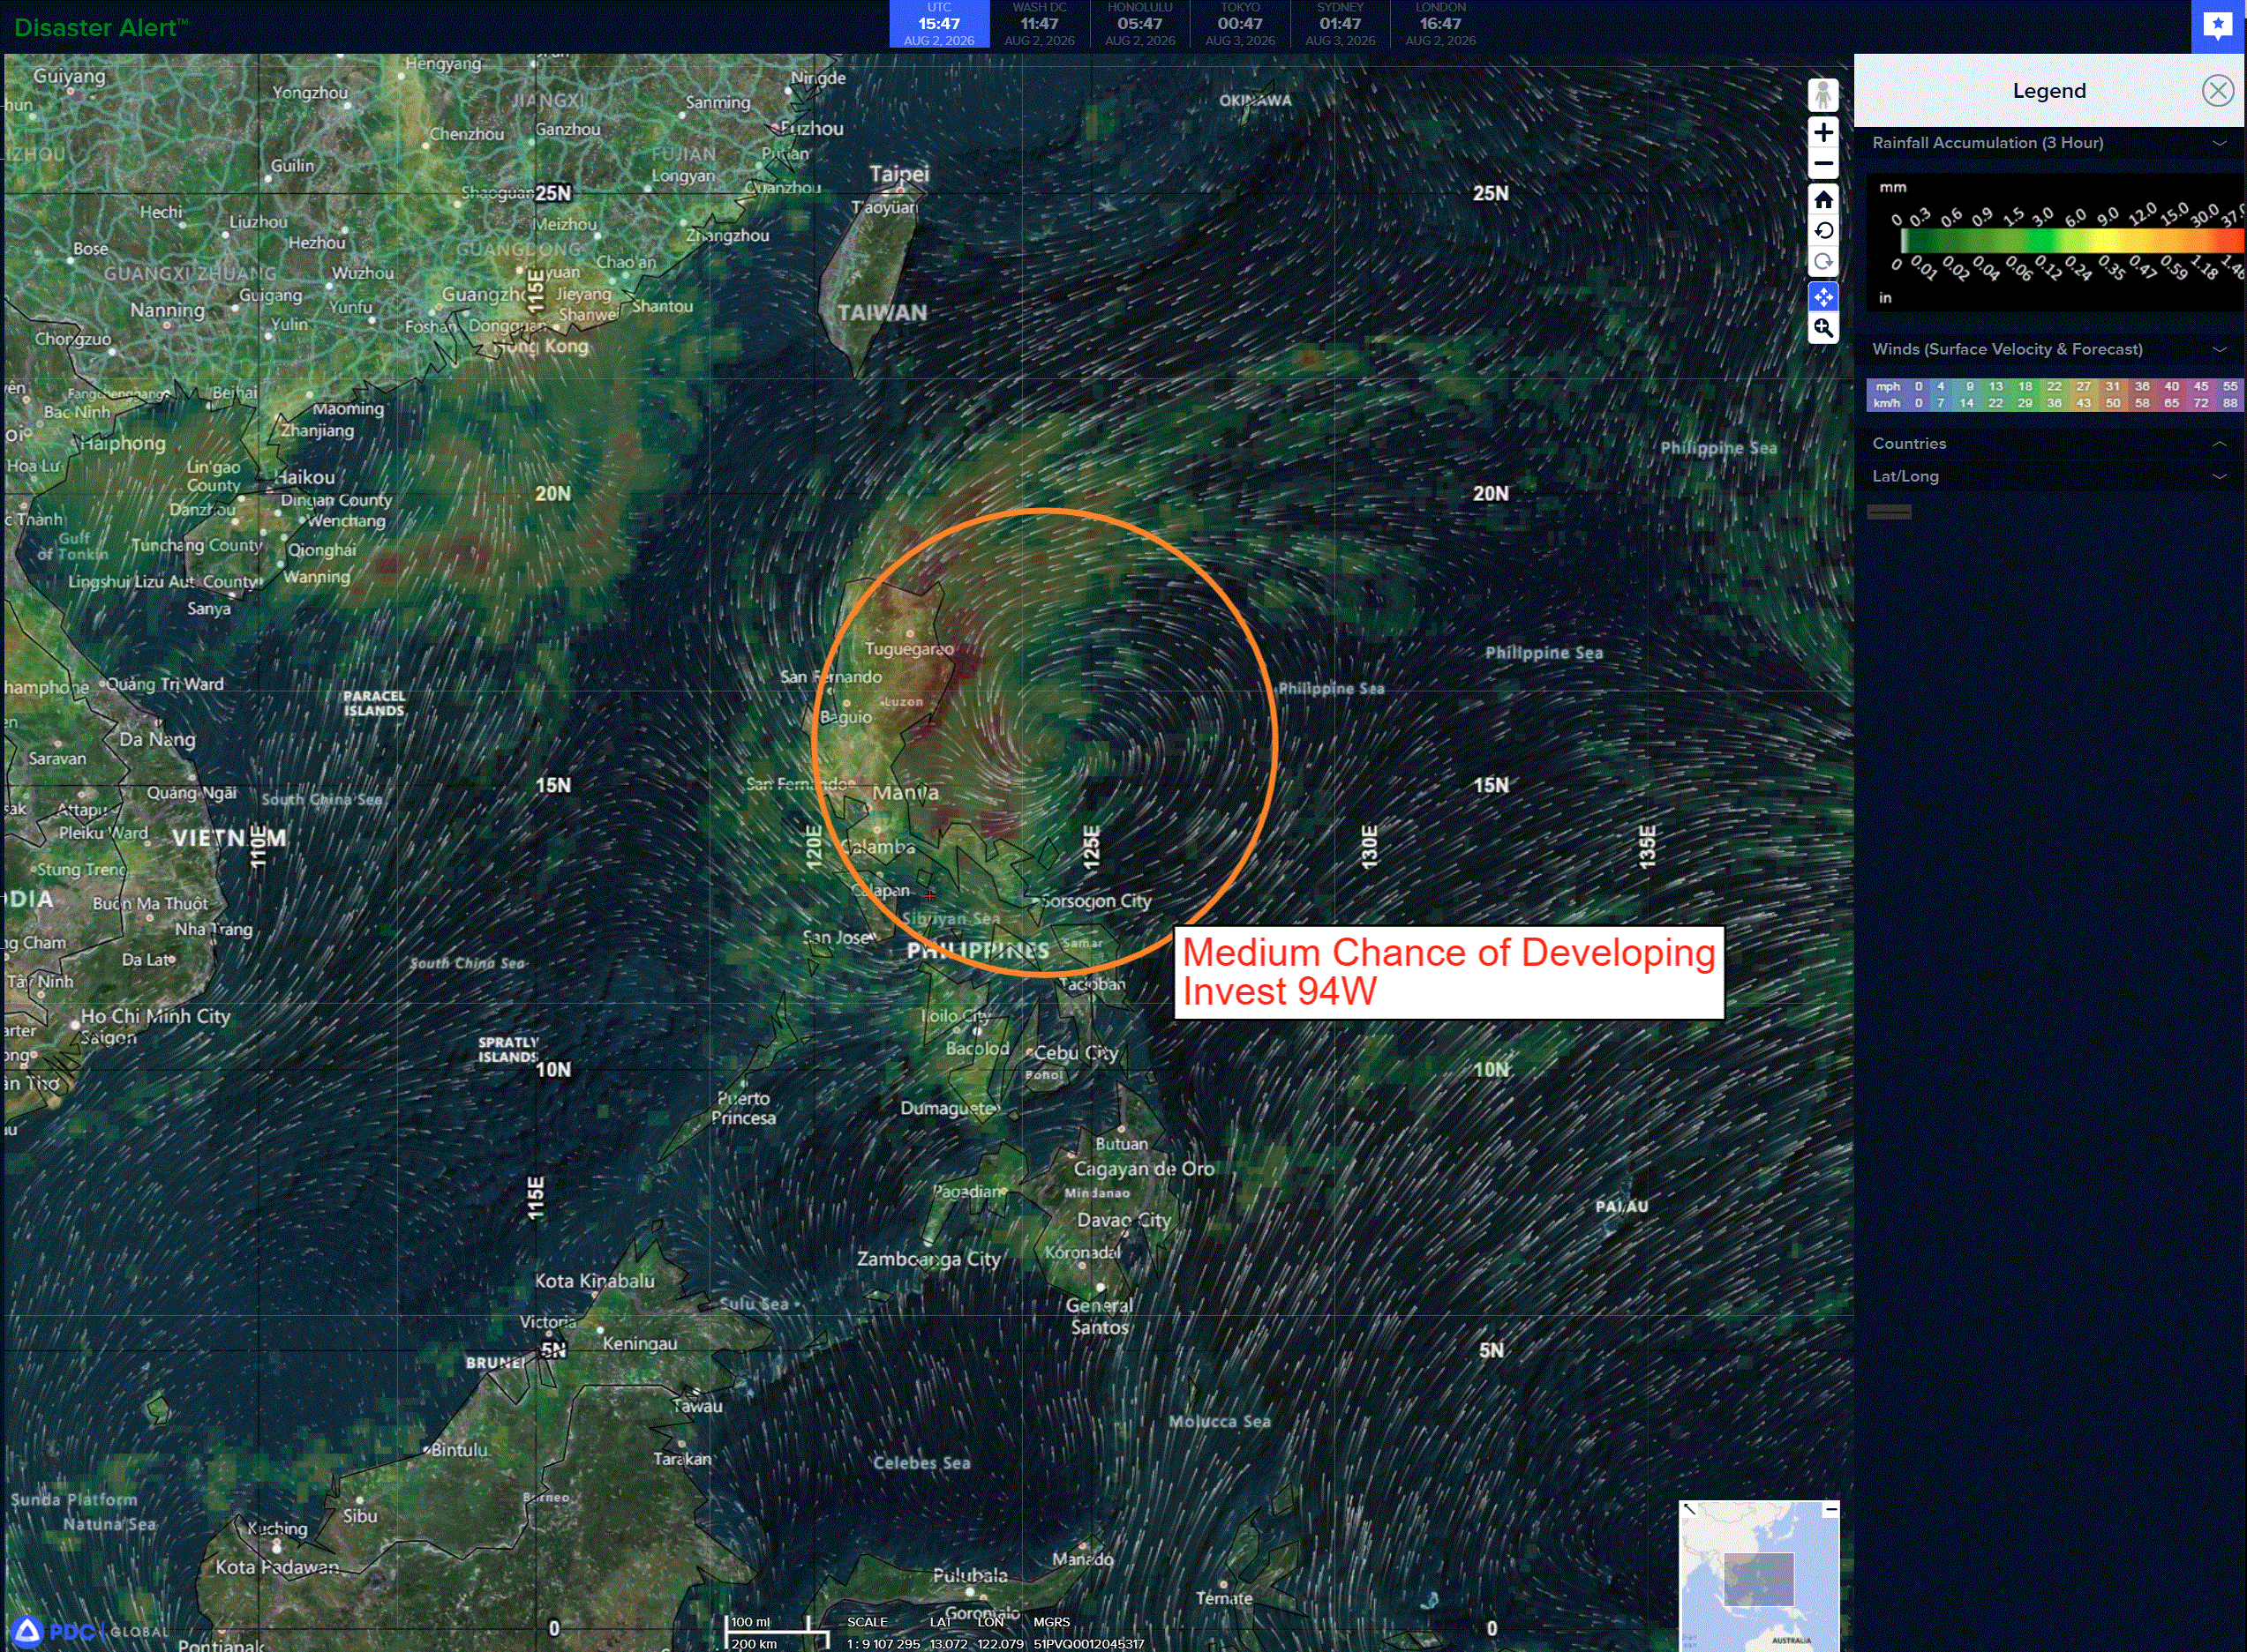Image resolution: width=2247 pixels, height=1652 pixels.
Task: Click the Nanning map label
Action: click(167, 310)
